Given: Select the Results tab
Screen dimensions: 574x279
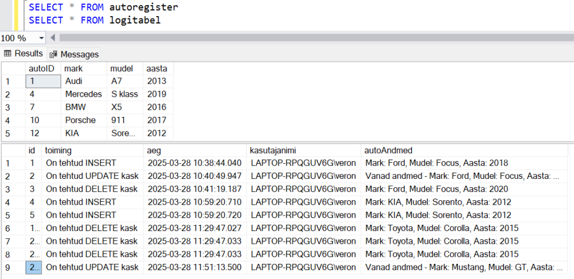Looking at the screenshot, I should tap(24, 54).
